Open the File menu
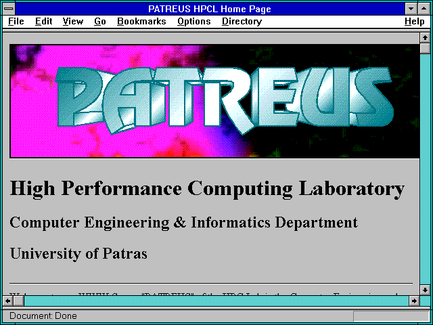433x325 pixels. [x=16, y=22]
